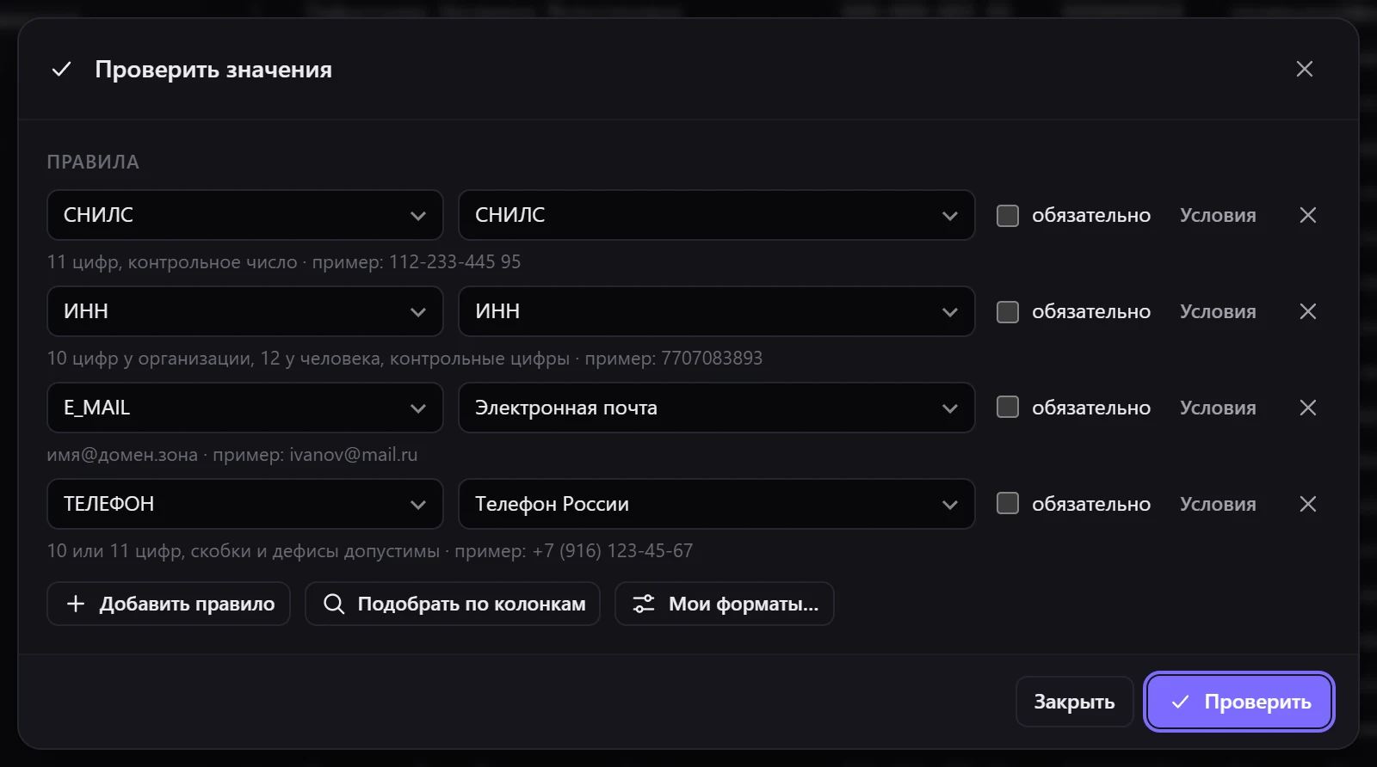Check обязательно for the E_MAIL rule

click(x=1008, y=408)
